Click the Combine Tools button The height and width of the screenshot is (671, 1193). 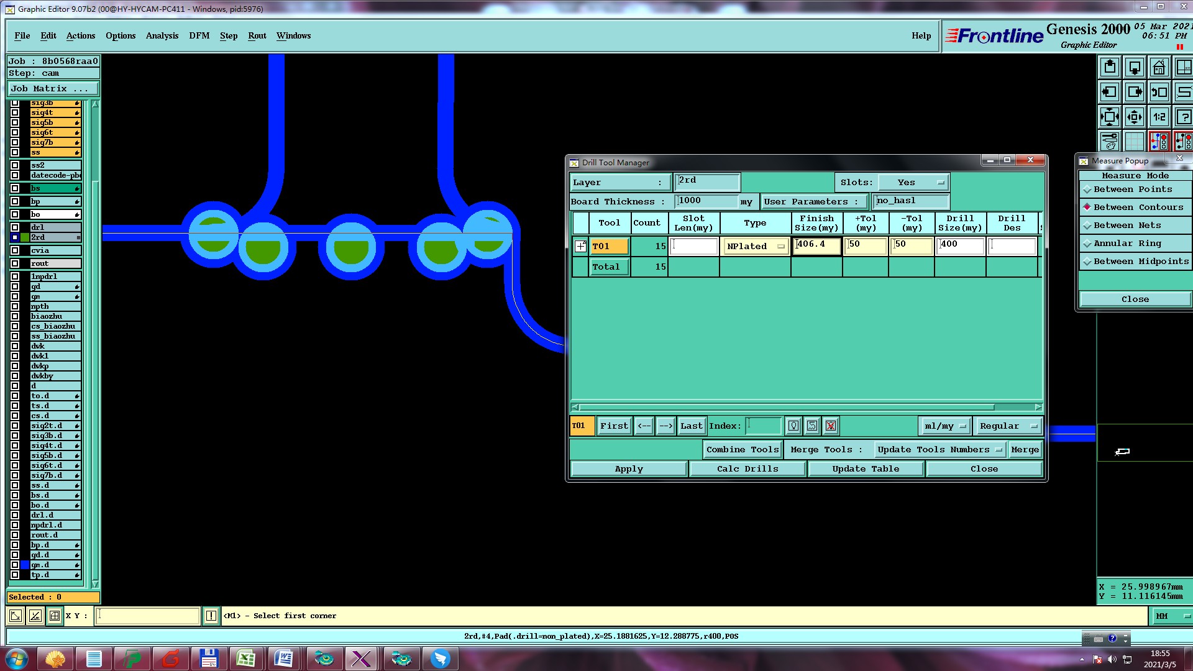(742, 450)
